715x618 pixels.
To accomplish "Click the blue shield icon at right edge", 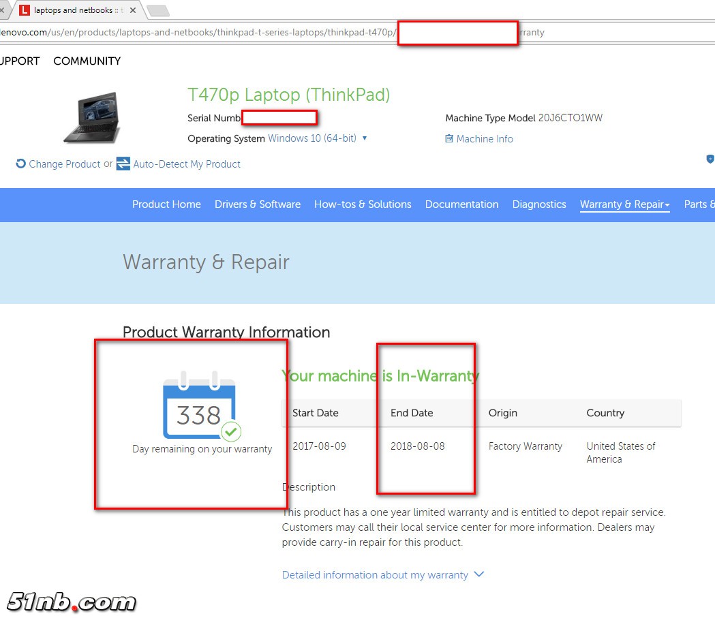I will pyautogui.click(x=710, y=159).
